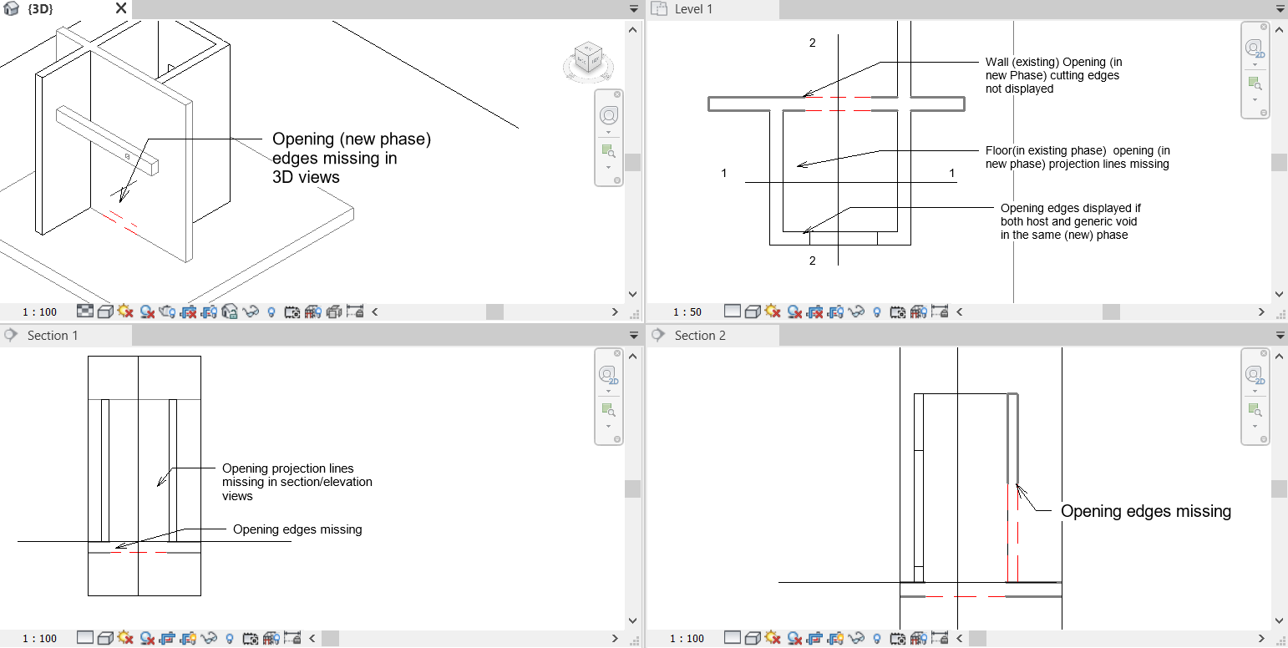The image size is (1288, 648).
Task: Activate Temporary Hide/Isolate glasses in Section 1
Action: point(209,638)
